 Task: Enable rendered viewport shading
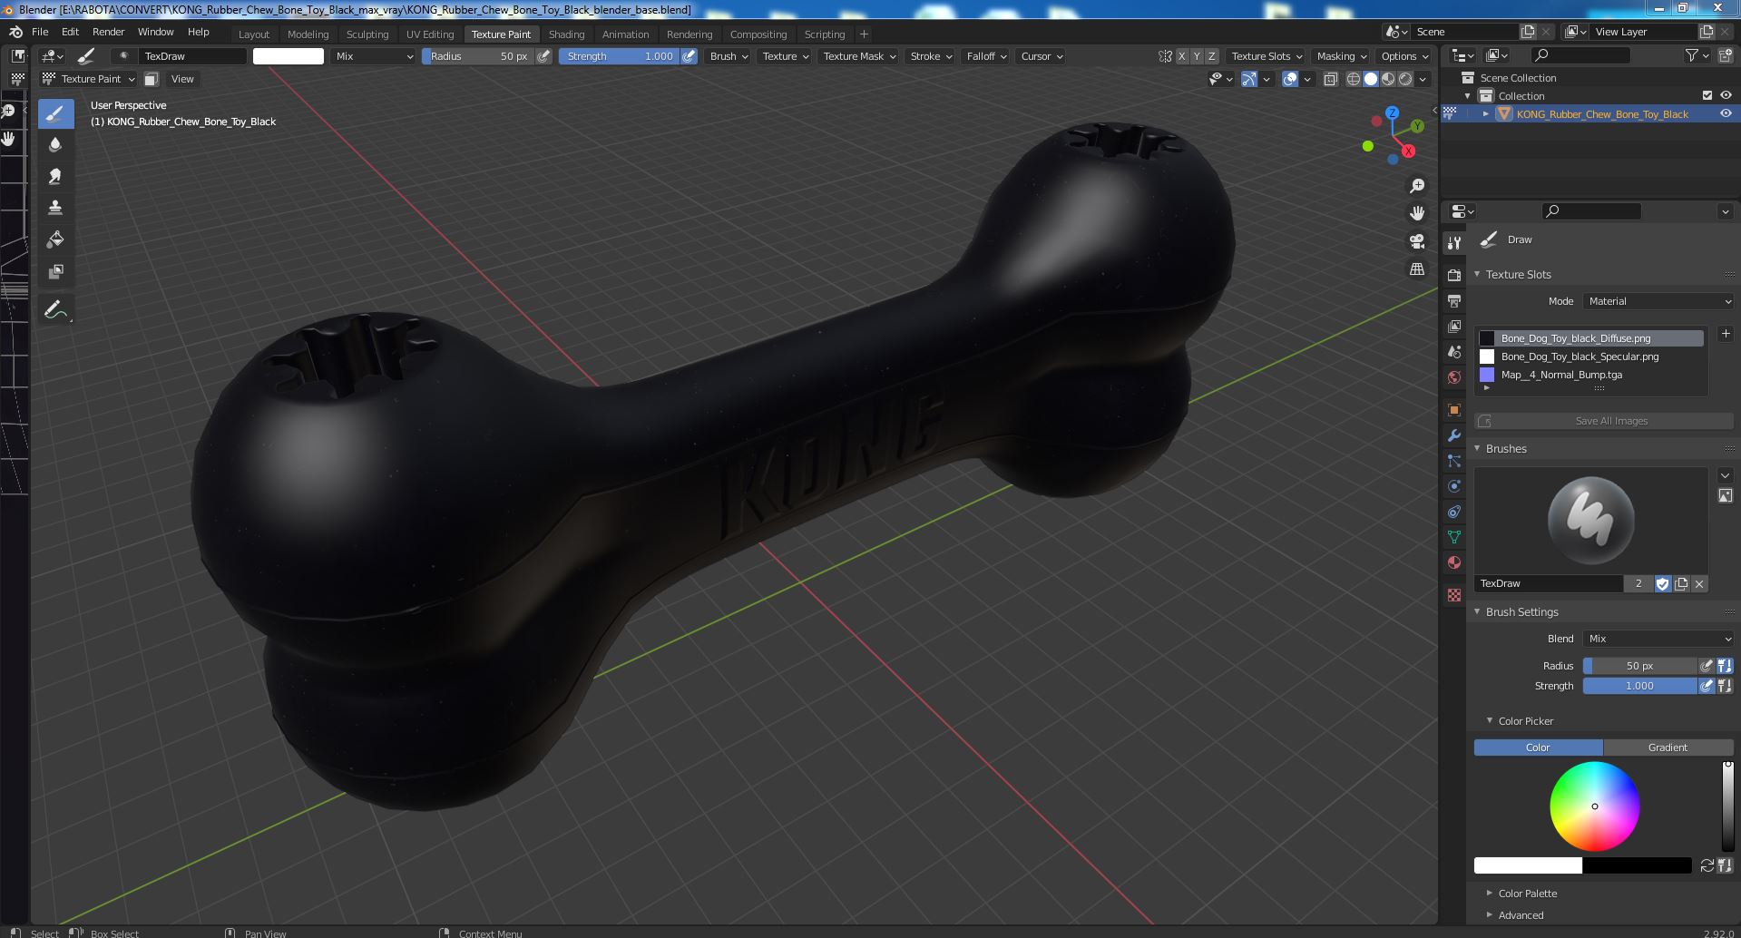click(1405, 79)
